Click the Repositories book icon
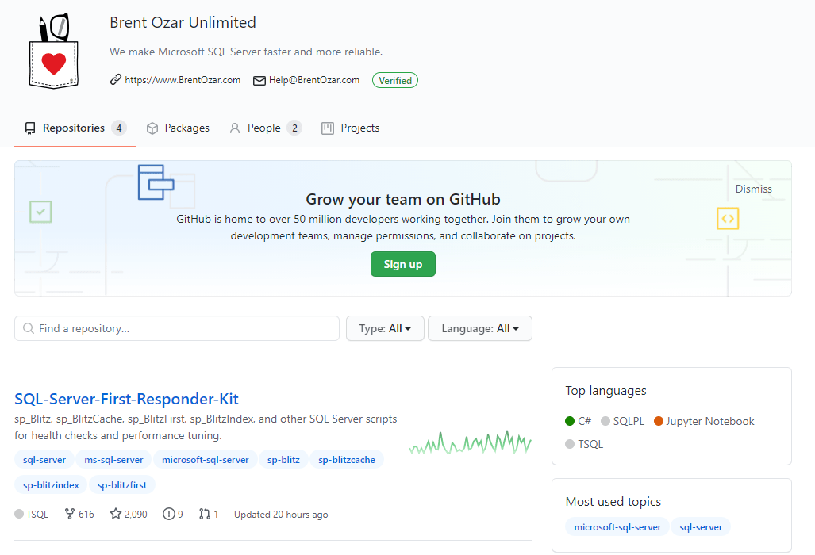Viewport: 815px width, 555px height. (x=30, y=128)
